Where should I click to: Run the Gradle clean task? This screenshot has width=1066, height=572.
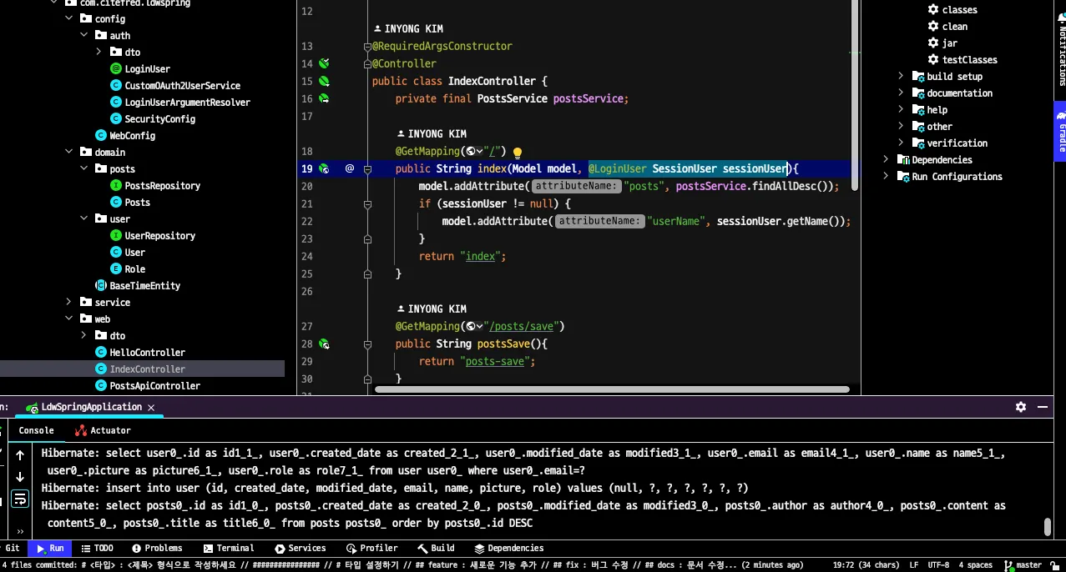(954, 27)
